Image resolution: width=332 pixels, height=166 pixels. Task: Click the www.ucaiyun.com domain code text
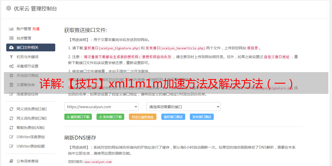(x=98, y=162)
